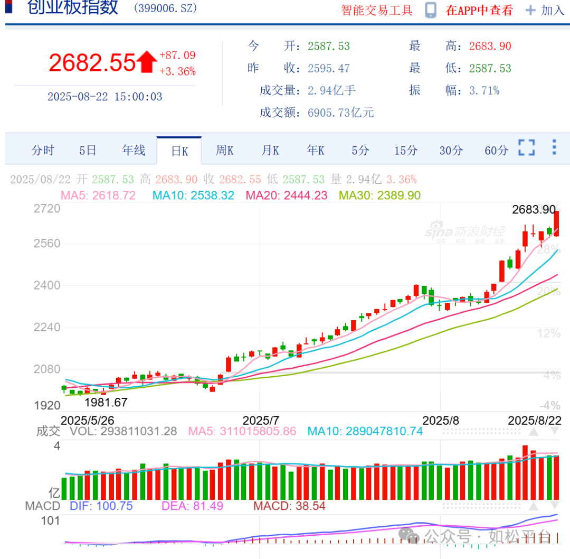Viewport: 570px width, 559px height.
Task: Click the 最低 value 2587.53 in header
Action: (490, 68)
